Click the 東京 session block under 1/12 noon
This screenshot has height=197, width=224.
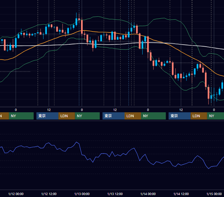coord(47,116)
